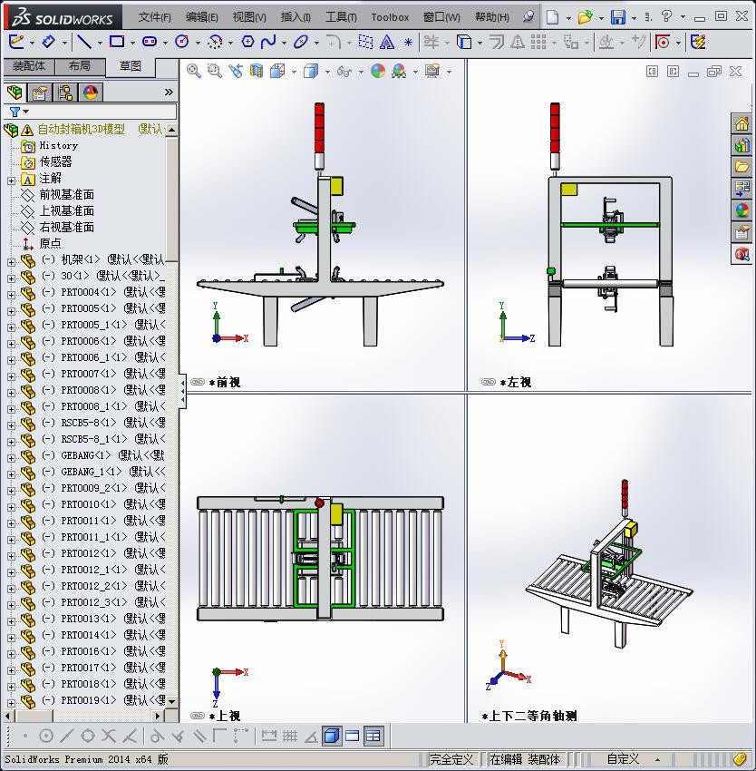Toggle four view viewport button
Screen dimensions: 756x771
click(373, 736)
